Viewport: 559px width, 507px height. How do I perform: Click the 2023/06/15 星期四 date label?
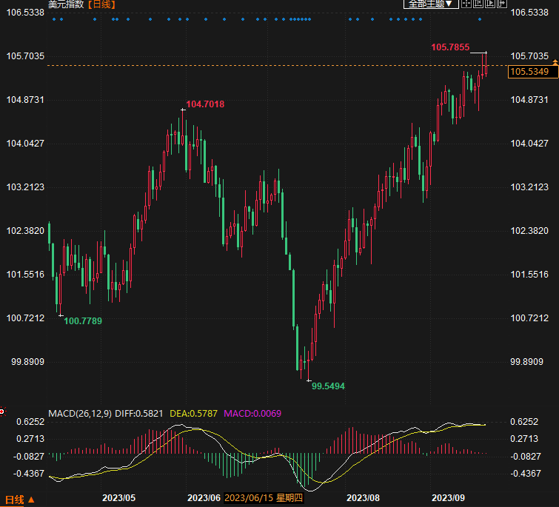pos(263,499)
